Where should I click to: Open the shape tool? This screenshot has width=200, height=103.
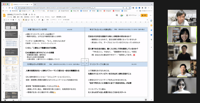[32, 20]
